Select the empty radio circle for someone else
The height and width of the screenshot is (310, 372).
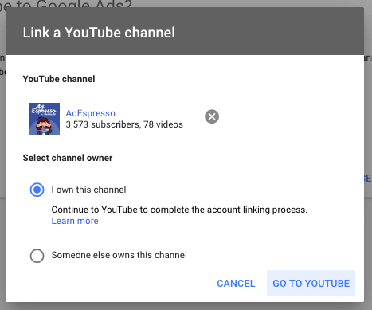[x=37, y=256]
